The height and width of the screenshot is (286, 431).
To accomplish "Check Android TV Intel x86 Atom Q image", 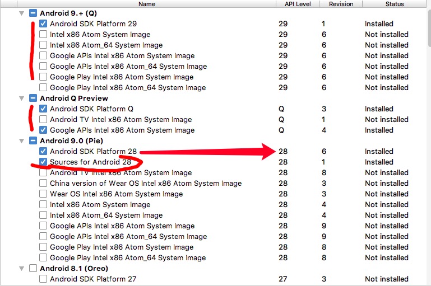I will pos(43,119).
